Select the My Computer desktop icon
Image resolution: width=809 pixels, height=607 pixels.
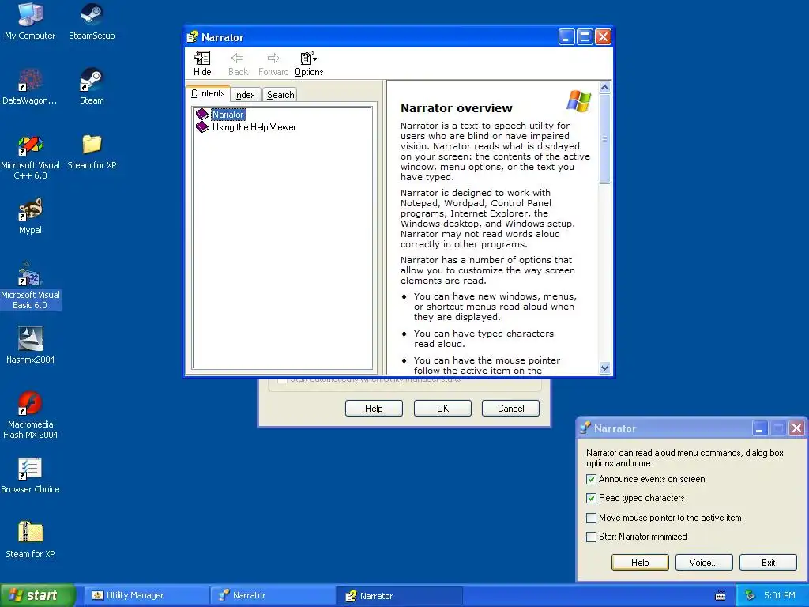(x=30, y=21)
